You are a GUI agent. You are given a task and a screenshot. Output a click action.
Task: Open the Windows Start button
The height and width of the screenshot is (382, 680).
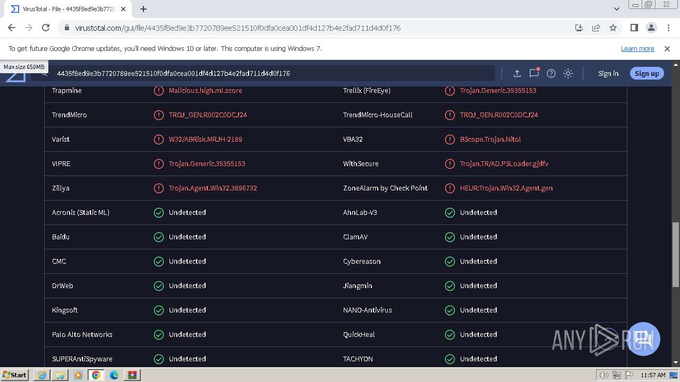point(15,375)
